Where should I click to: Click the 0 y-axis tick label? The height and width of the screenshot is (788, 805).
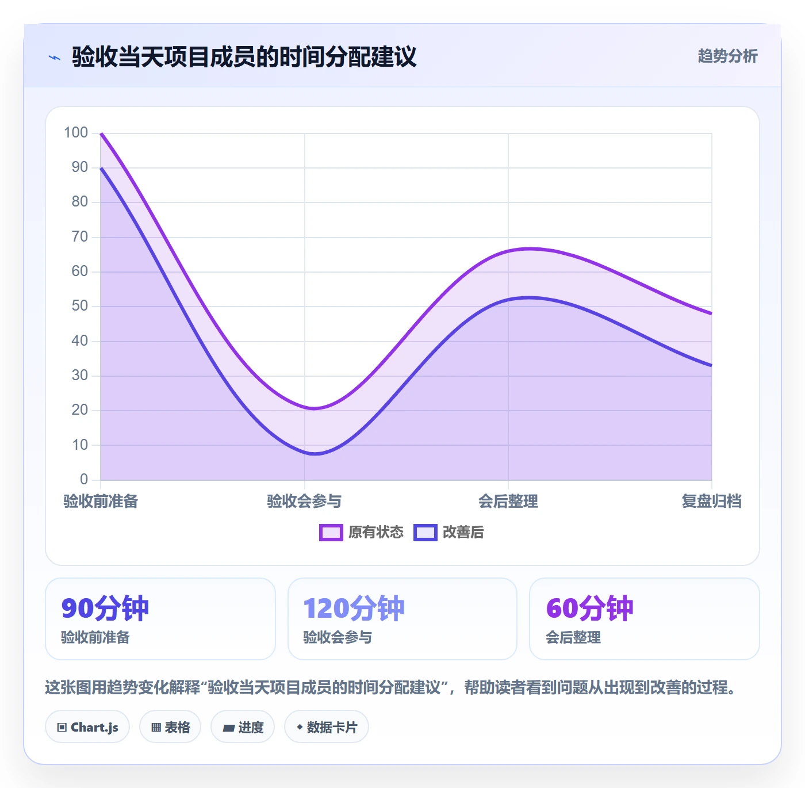tap(84, 479)
